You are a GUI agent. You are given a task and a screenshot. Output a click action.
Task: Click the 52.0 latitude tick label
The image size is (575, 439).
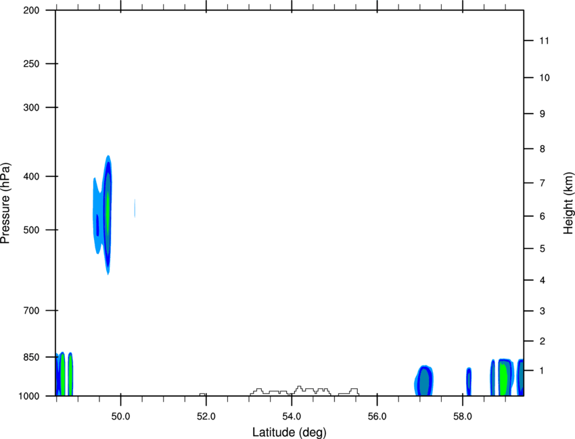coord(206,417)
